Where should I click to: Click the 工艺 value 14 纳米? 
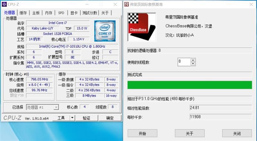pyautogui.click(x=35, y=39)
